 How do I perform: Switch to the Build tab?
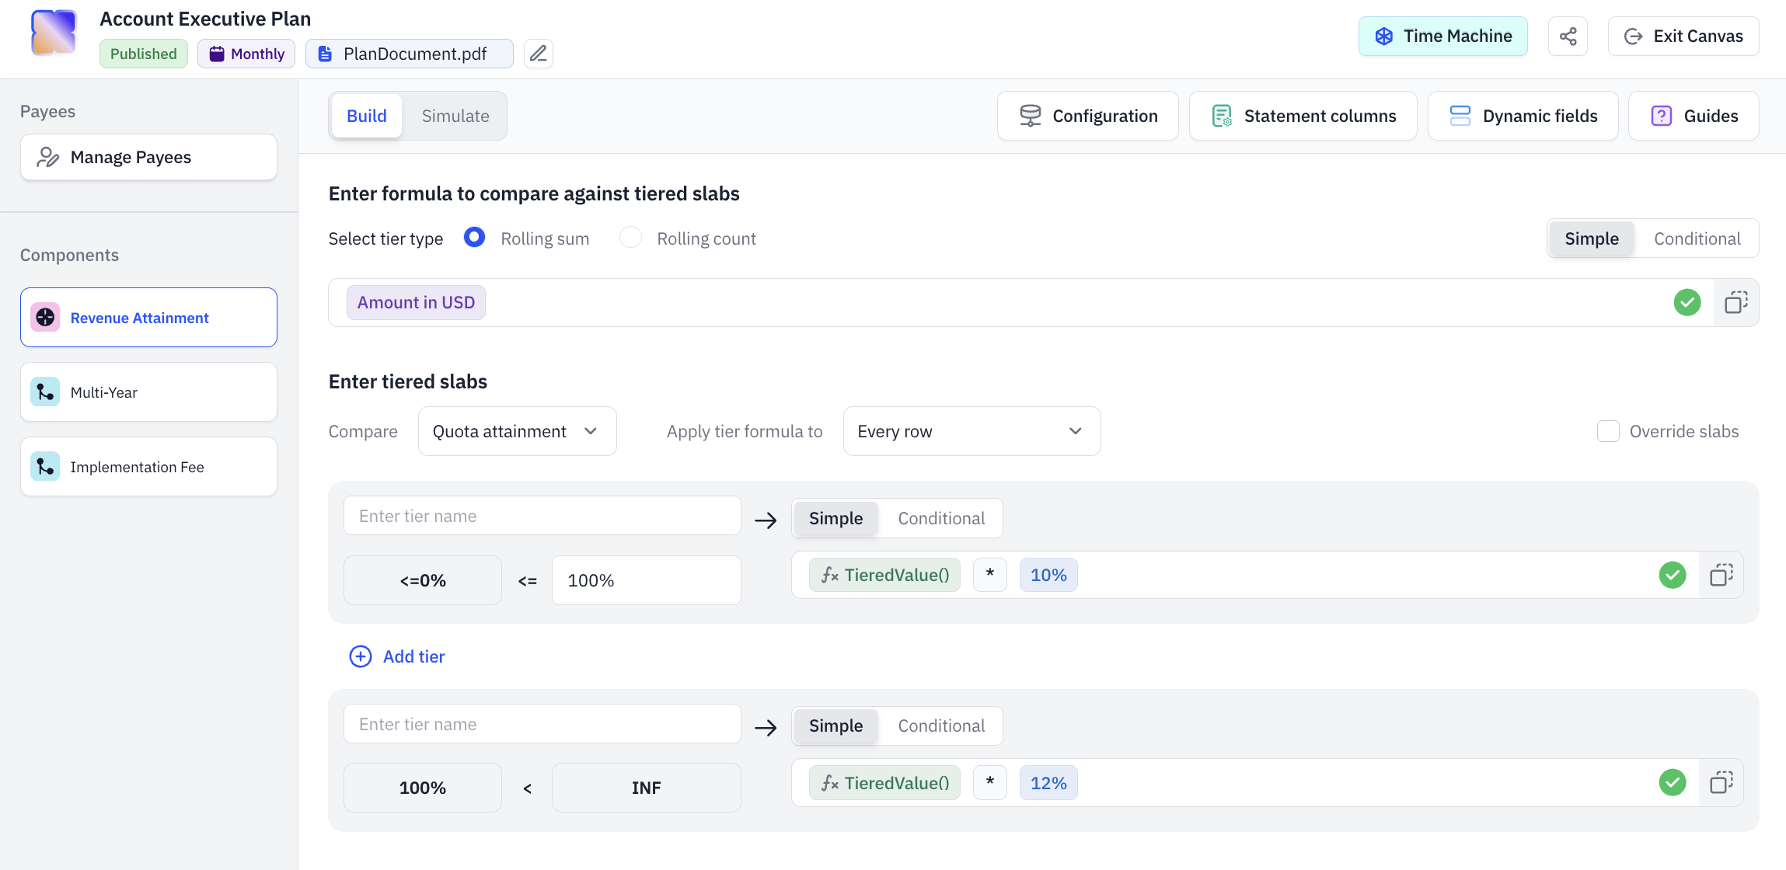pyautogui.click(x=366, y=116)
